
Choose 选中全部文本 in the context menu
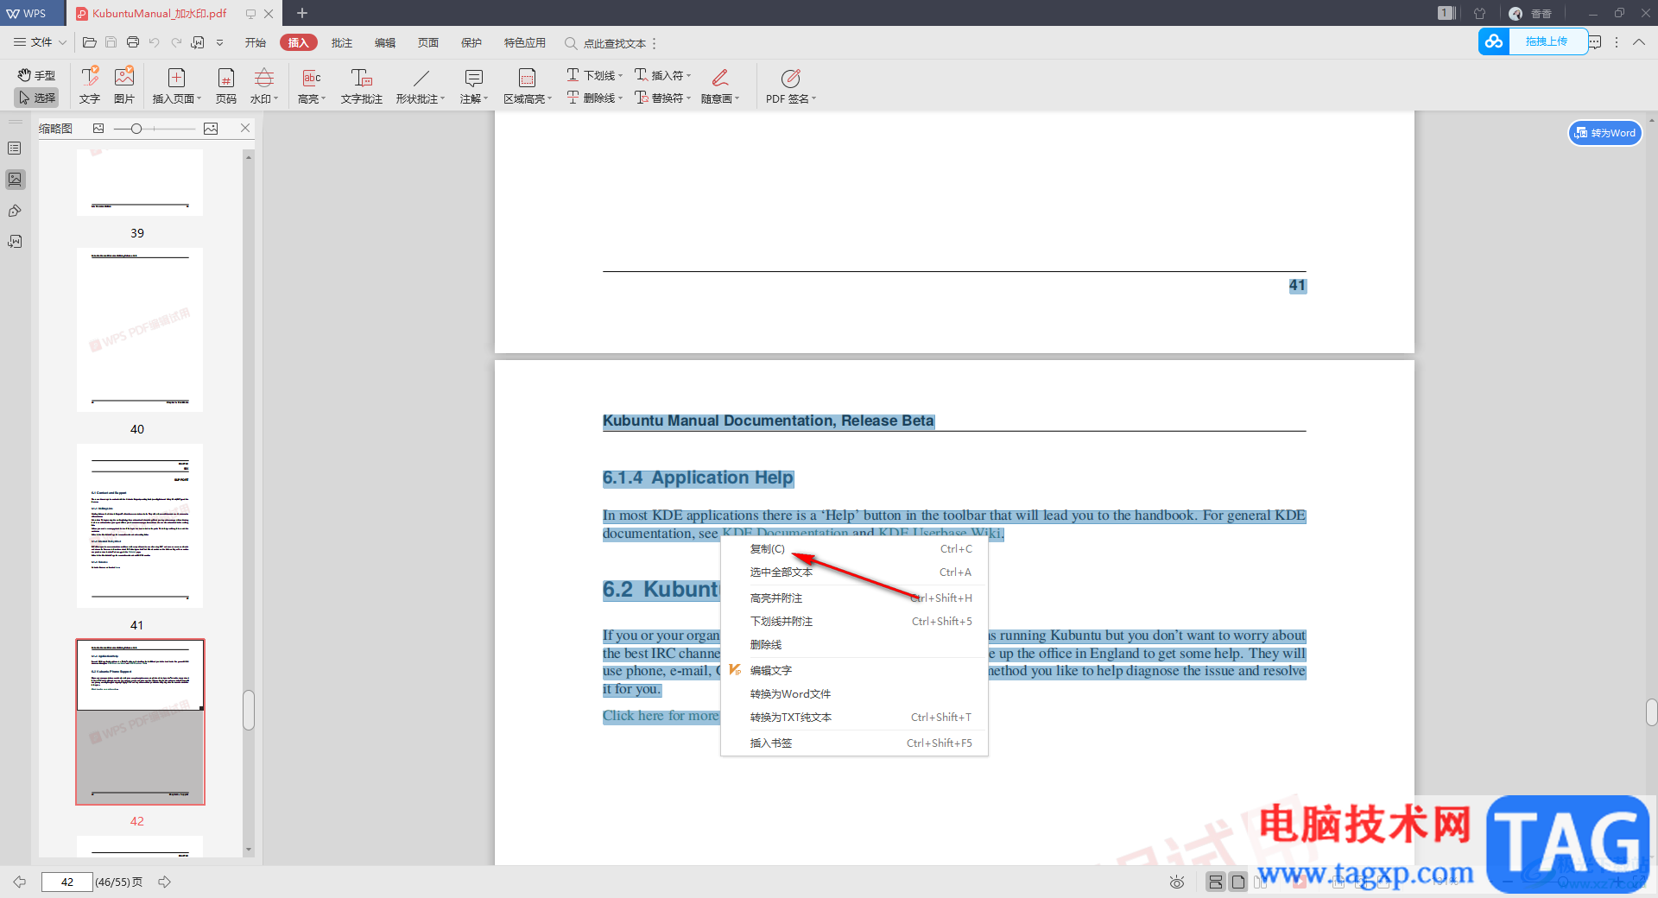pyautogui.click(x=855, y=572)
